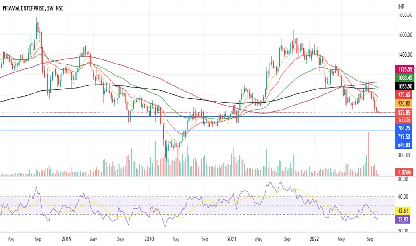The width and height of the screenshot is (416, 246).
Task: Select the 1125.55 moving average price label
Action: 404,69
